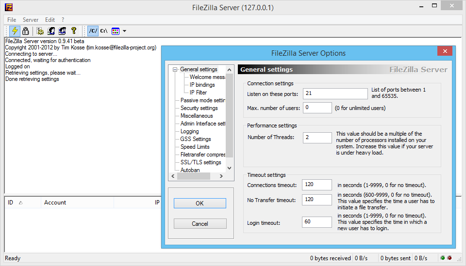Focus the Listen on these ports field
Screen dimensions: 466x266
click(x=335, y=94)
